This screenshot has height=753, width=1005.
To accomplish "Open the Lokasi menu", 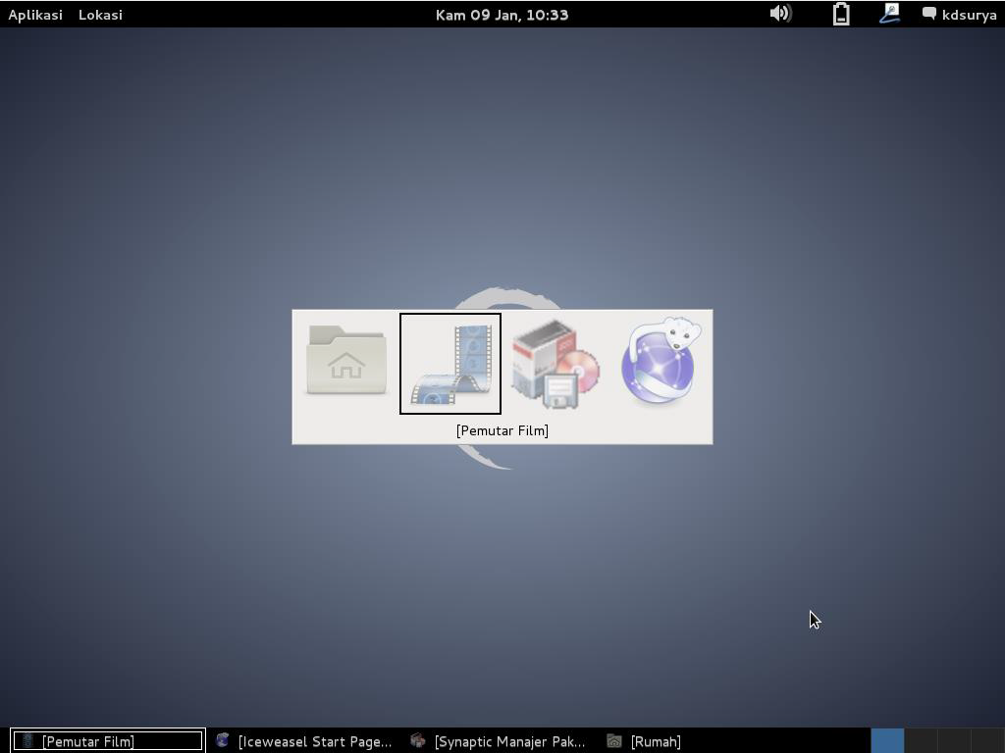I will coord(100,15).
